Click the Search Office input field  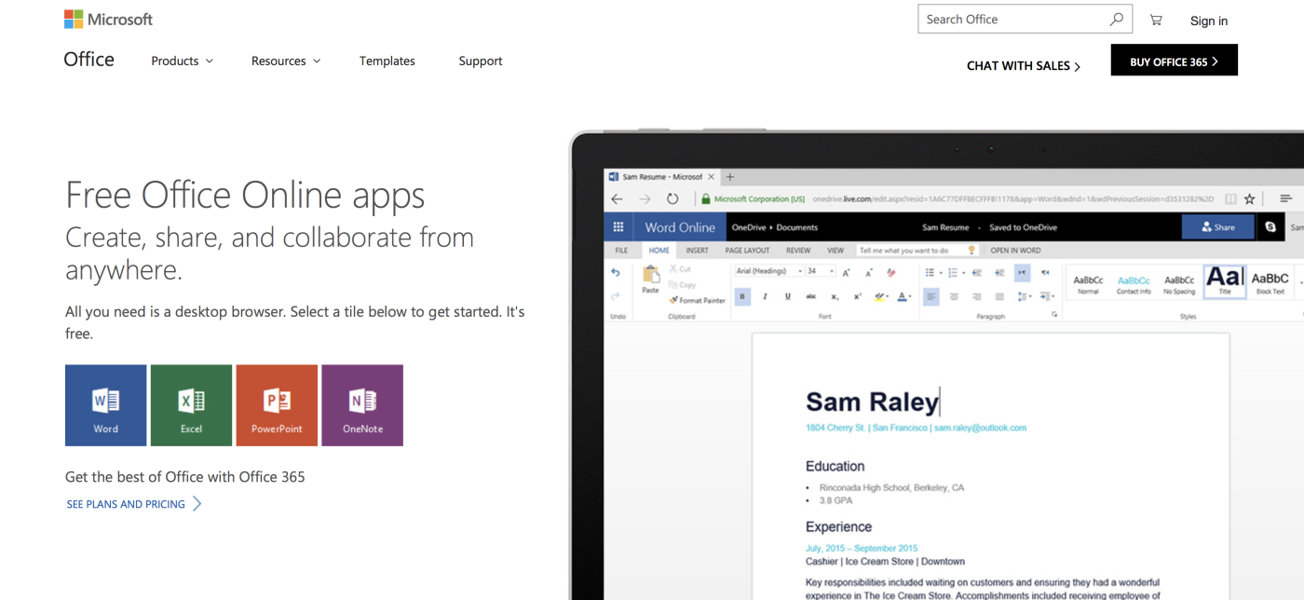point(1011,20)
